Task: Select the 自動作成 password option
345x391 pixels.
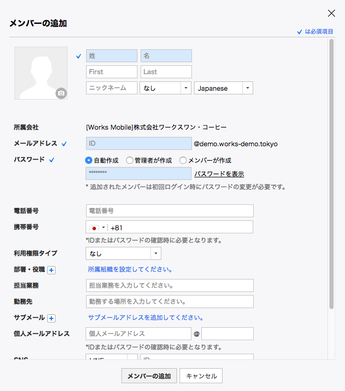Action: click(x=89, y=160)
